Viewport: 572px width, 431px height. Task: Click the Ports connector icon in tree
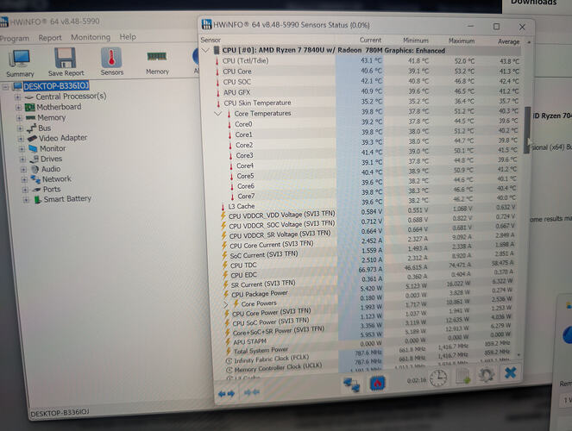pos(36,190)
